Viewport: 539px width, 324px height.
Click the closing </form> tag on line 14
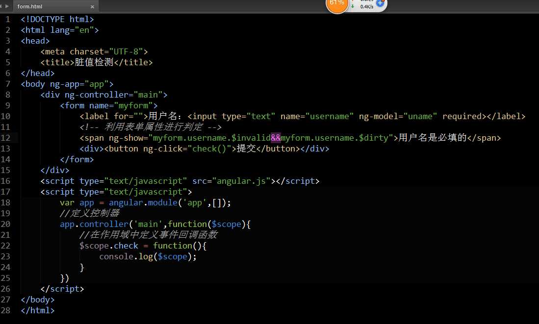(77, 159)
